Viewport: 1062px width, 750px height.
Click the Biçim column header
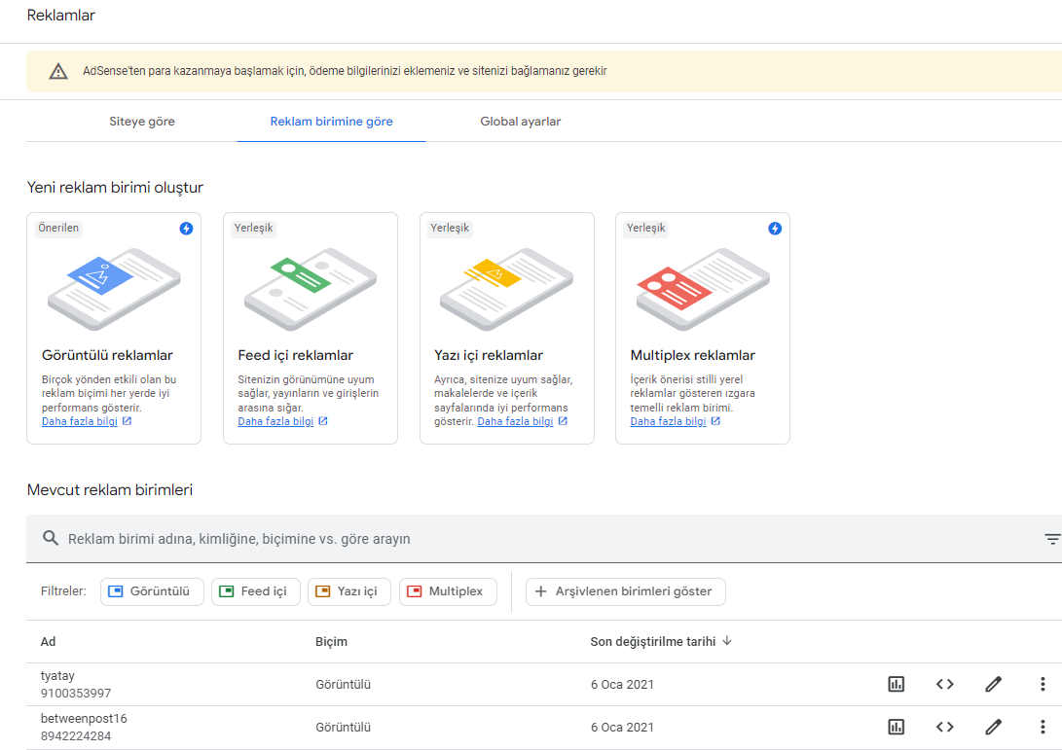(x=331, y=642)
